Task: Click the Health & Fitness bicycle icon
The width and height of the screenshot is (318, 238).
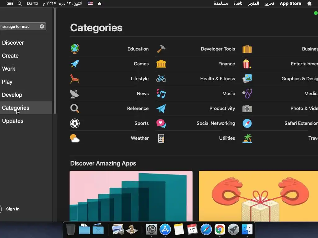Action: click(161, 78)
